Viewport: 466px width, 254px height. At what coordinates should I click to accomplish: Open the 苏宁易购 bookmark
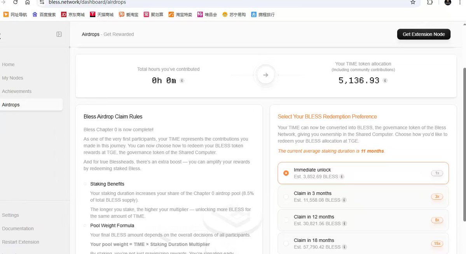tap(234, 14)
